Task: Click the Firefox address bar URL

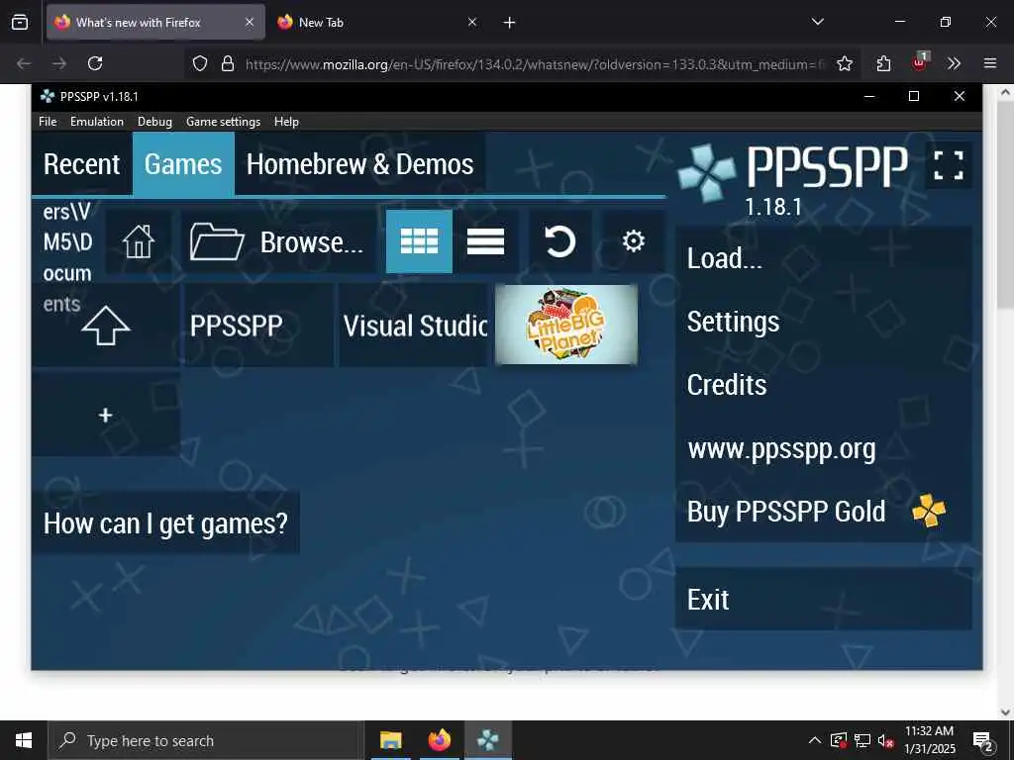Action: (534, 64)
